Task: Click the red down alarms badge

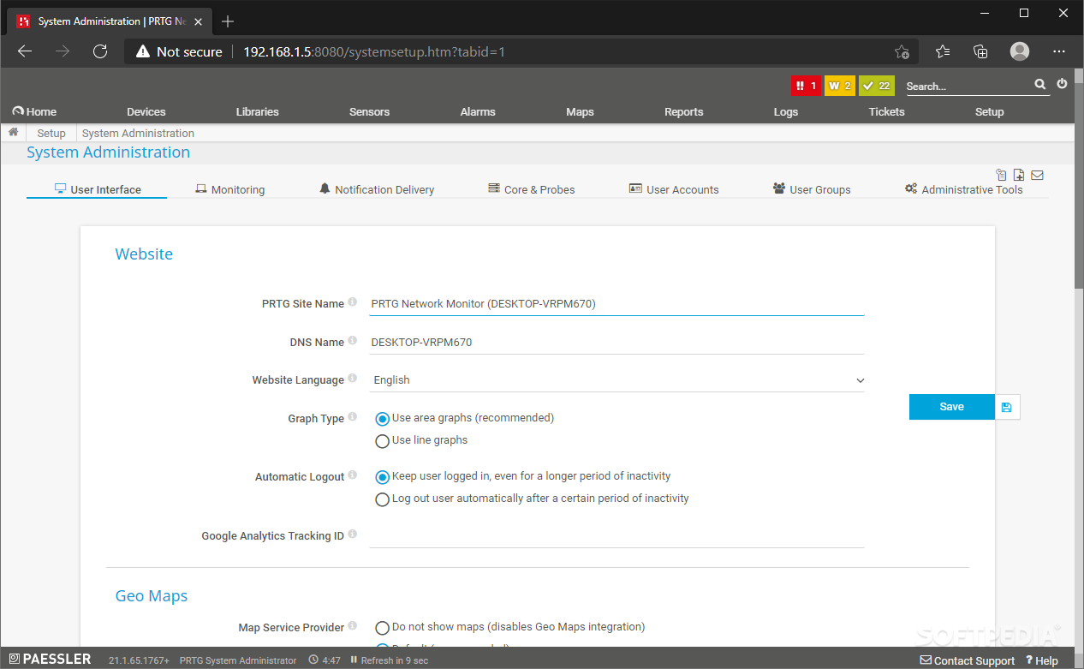Action: tap(806, 86)
